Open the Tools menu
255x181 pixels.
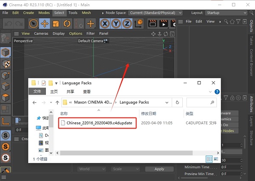[73, 13]
